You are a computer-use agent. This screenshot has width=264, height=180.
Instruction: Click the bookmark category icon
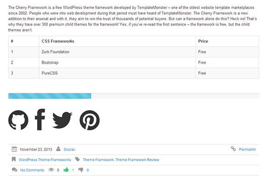pyautogui.click(x=14, y=159)
